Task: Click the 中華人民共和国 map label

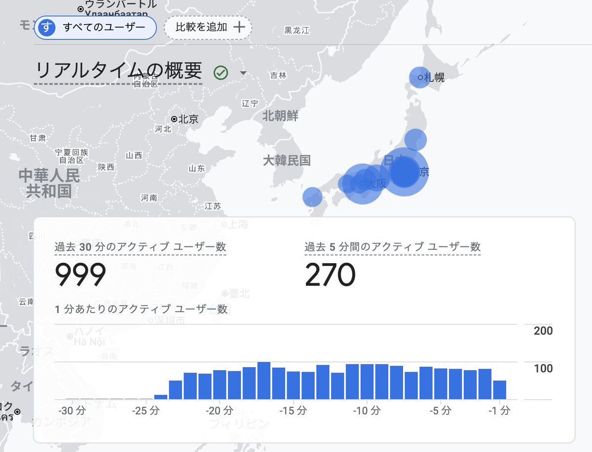Action: [49, 183]
